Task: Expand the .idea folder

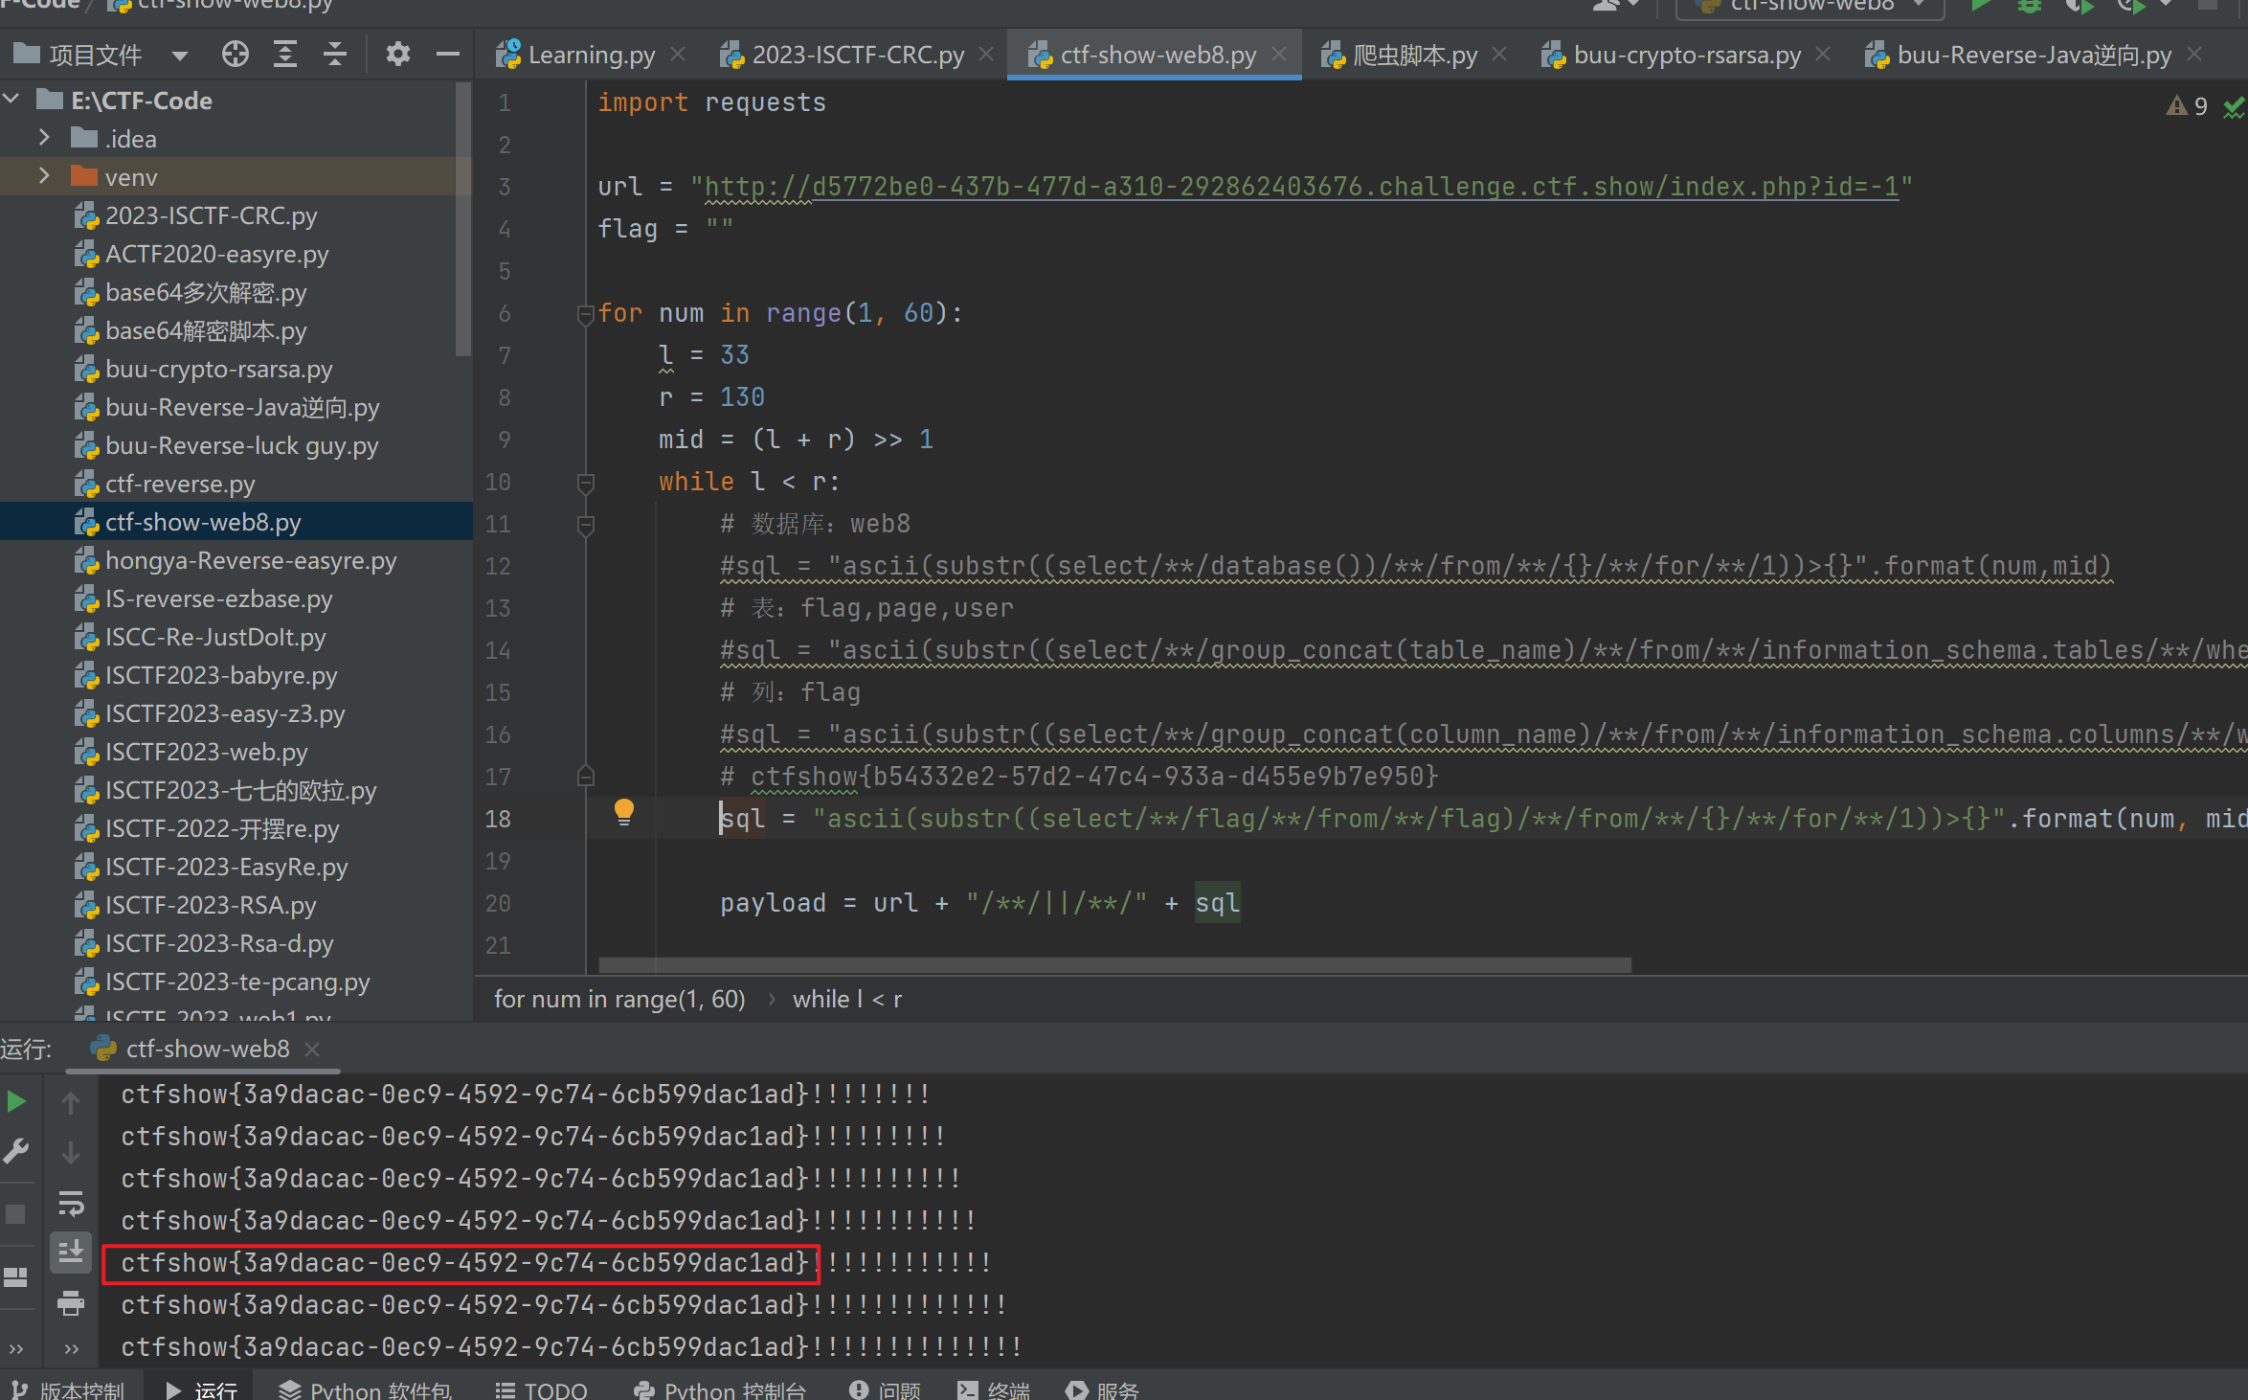Action: [x=44, y=139]
